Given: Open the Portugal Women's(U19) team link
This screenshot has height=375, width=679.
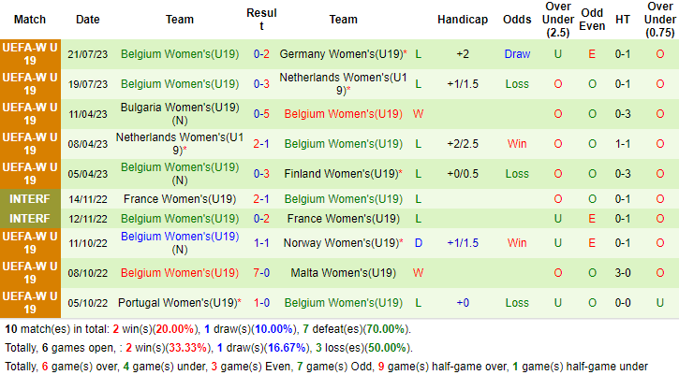Looking at the screenshot, I should 178,303.
